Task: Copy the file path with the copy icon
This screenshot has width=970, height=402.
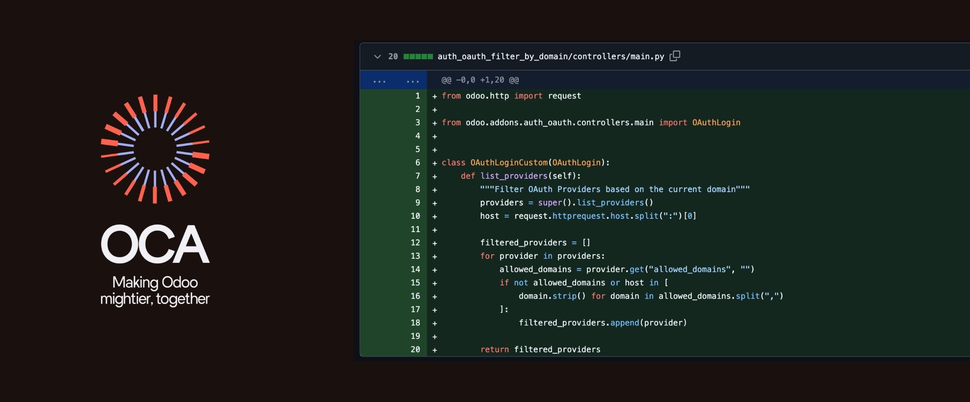Action: click(x=675, y=56)
